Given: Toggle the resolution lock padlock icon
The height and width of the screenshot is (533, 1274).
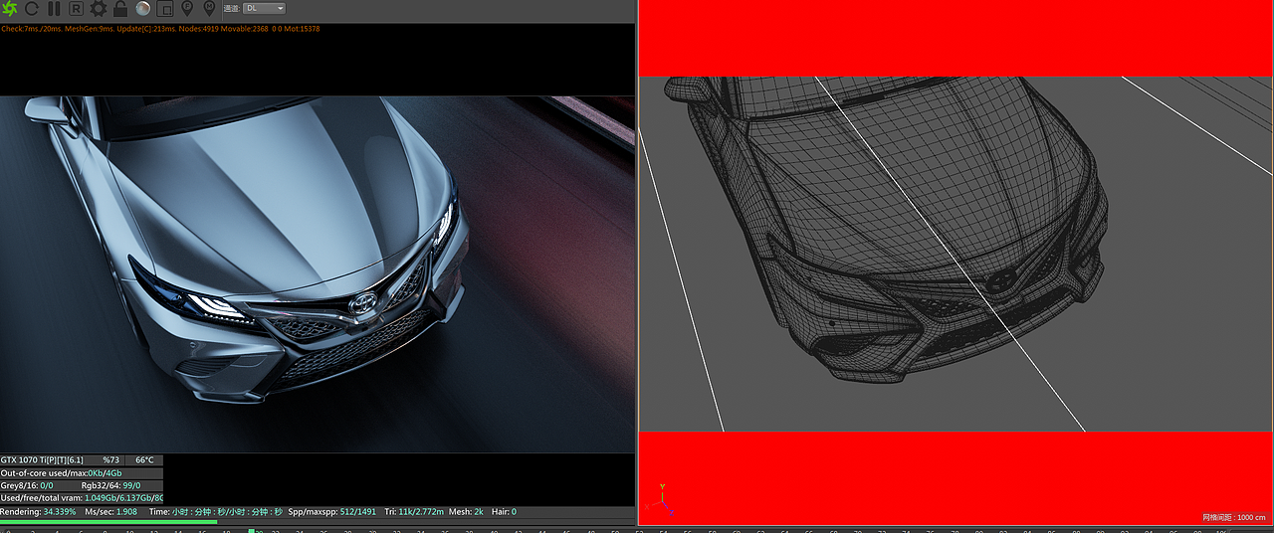Looking at the screenshot, I should point(120,9).
